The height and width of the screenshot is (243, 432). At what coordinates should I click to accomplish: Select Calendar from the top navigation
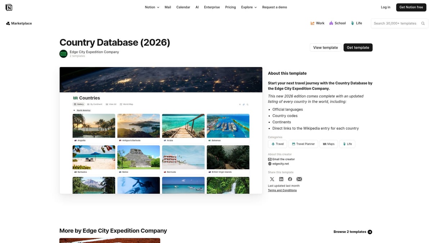pyautogui.click(x=183, y=7)
